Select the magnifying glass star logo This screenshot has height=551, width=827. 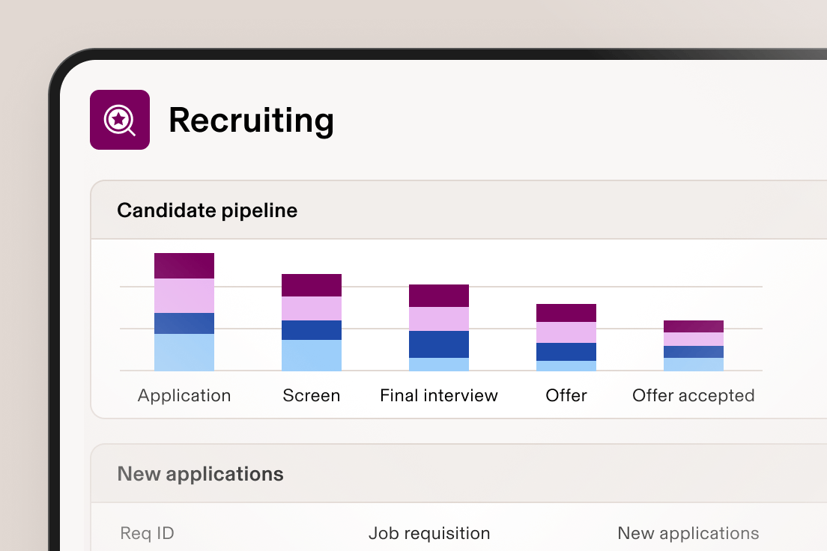(120, 120)
